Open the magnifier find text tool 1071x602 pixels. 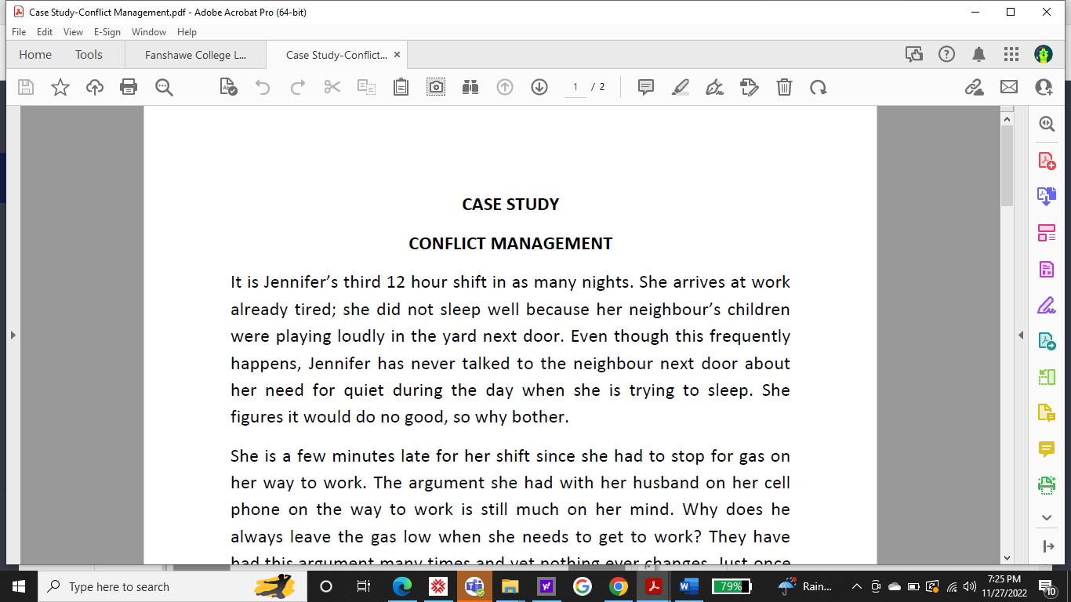(x=164, y=87)
